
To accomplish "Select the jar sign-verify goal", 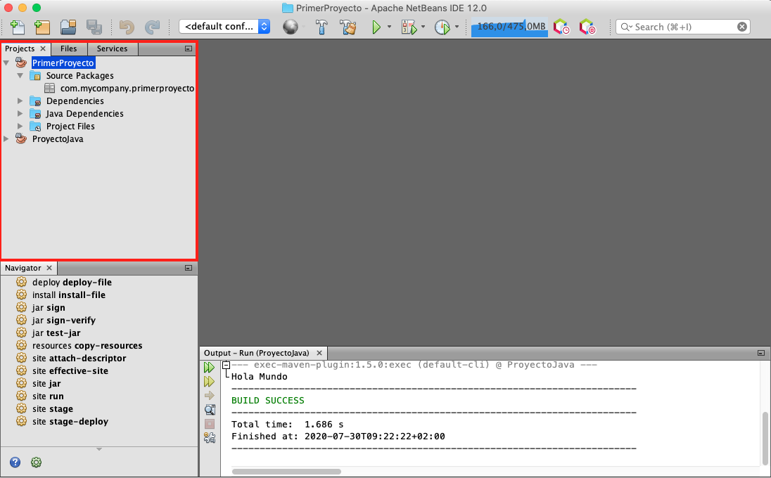I will 64,321.
